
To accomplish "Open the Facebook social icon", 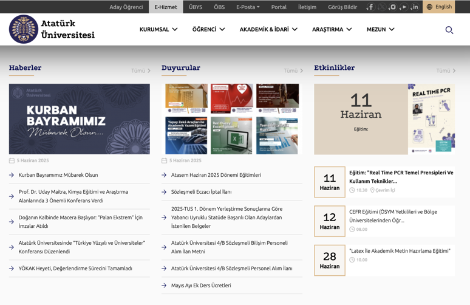I will point(371,7).
